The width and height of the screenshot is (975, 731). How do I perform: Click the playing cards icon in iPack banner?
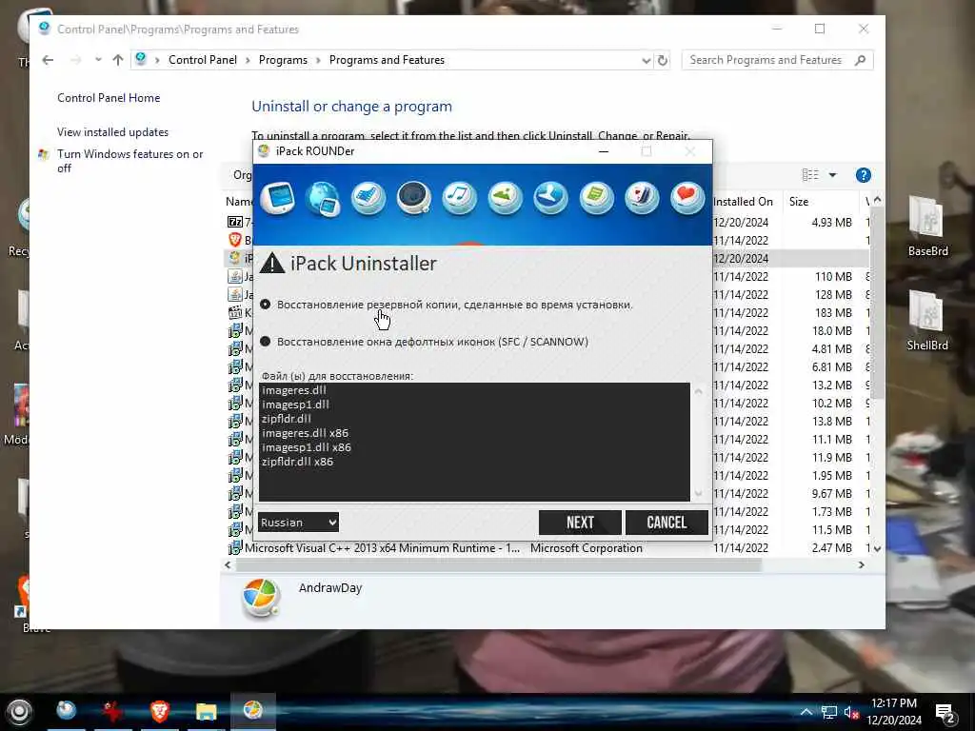coord(642,199)
